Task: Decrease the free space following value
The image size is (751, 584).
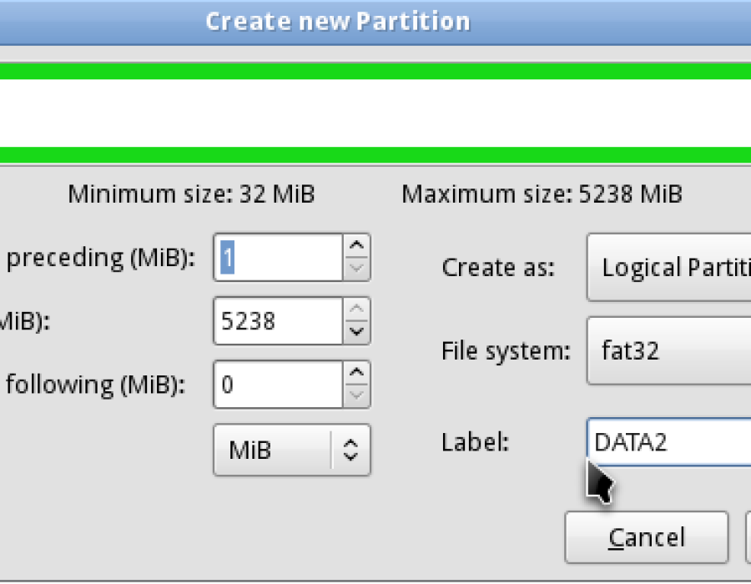Action: [356, 395]
